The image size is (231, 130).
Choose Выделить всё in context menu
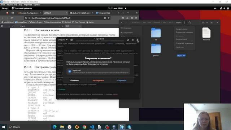[x=181, y=39]
